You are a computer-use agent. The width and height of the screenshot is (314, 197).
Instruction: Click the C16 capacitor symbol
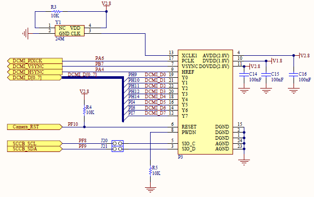click(294, 75)
